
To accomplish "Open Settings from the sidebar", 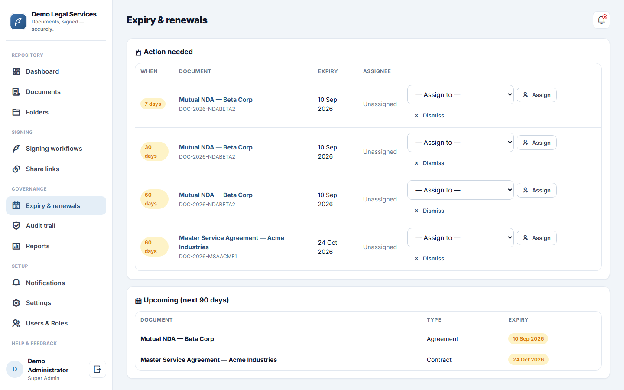I will click(x=56, y=303).
